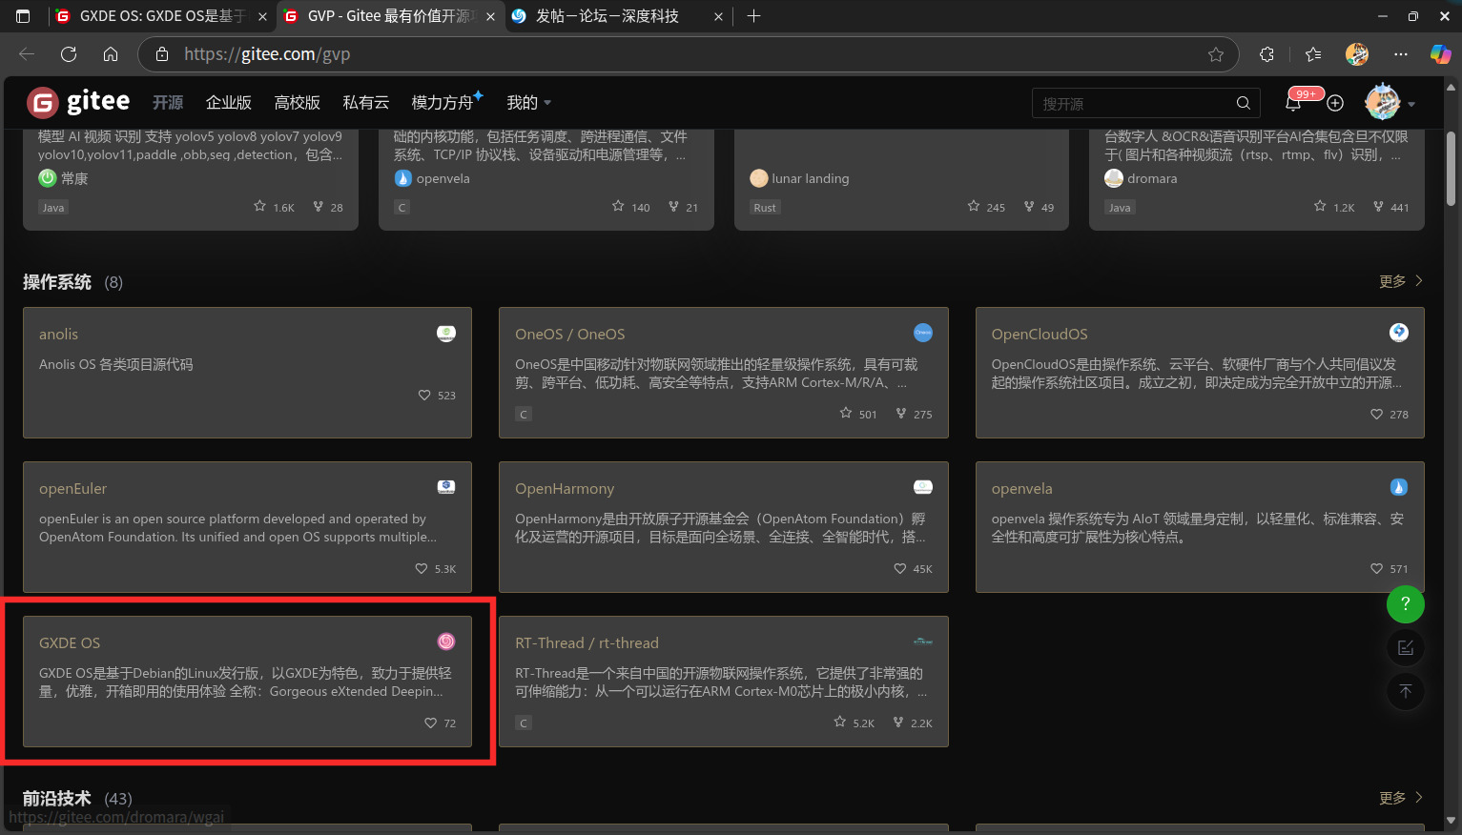Go to 高校版 navigation item
This screenshot has height=835, width=1462.
tap(297, 102)
